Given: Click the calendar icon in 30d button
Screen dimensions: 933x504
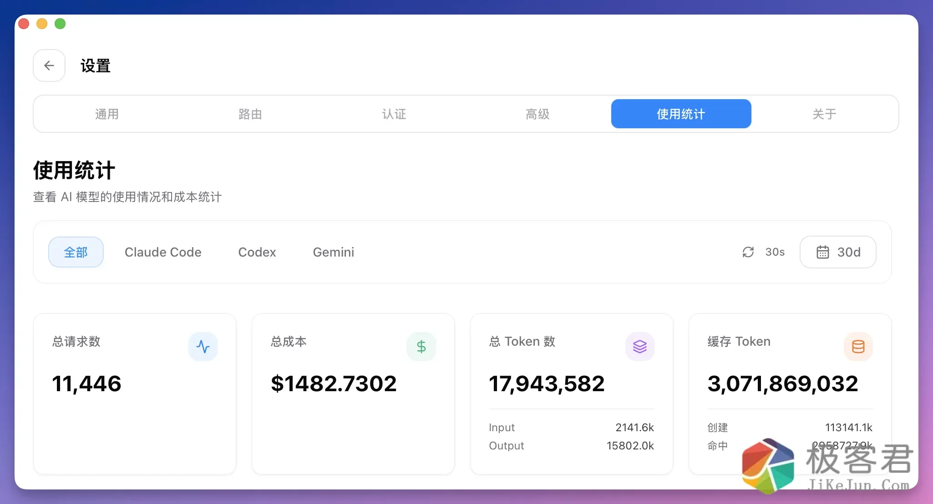Looking at the screenshot, I should click(x=822, y=252).
